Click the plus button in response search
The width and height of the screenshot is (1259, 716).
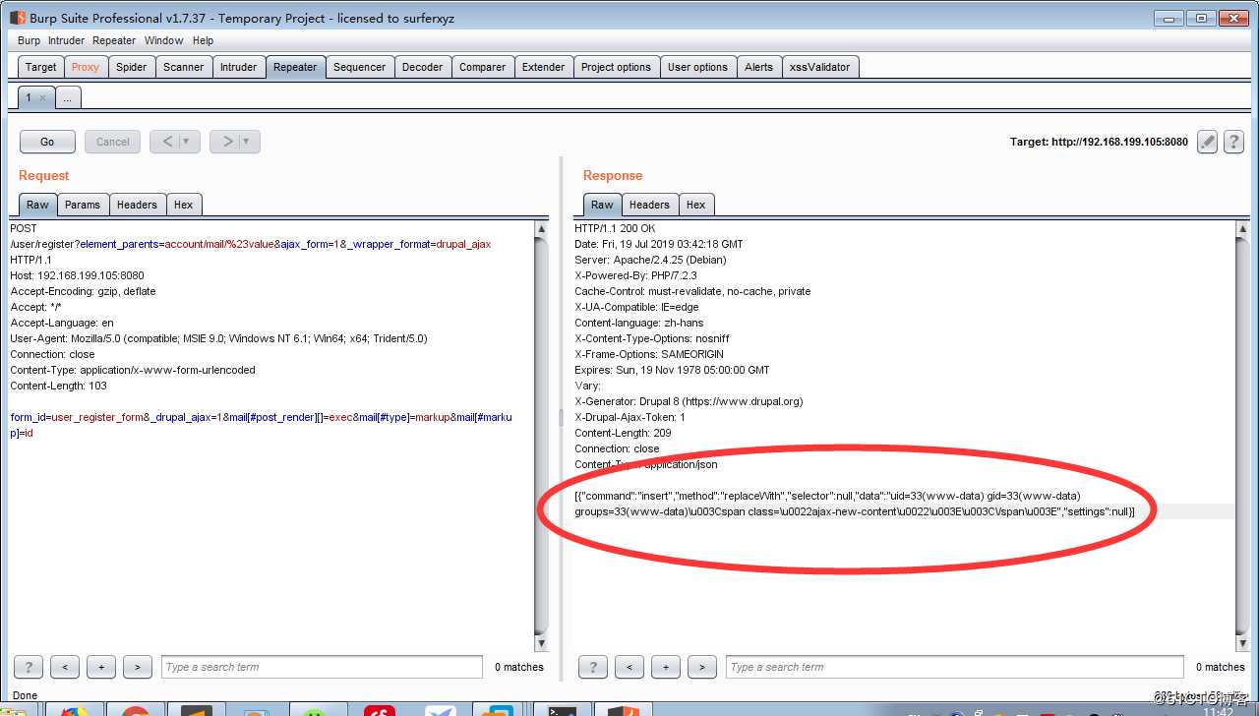coord(666,667)
